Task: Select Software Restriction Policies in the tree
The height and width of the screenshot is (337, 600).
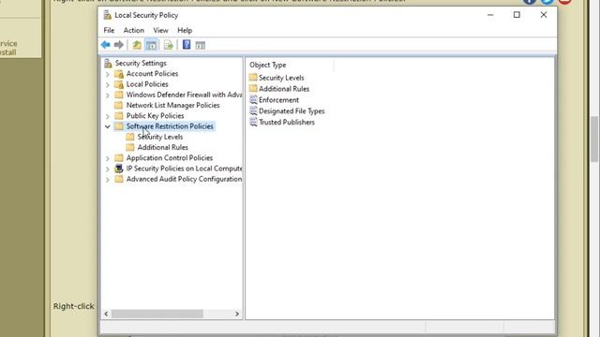Action: click(170, 126)
